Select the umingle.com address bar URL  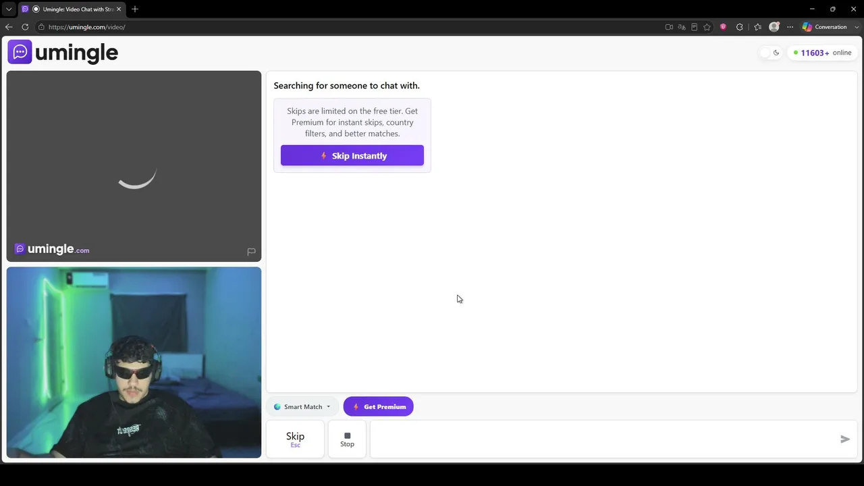point(86,27)
